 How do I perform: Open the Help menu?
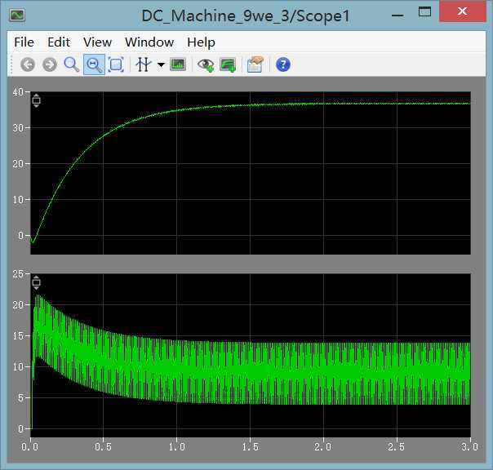[202, 42]
